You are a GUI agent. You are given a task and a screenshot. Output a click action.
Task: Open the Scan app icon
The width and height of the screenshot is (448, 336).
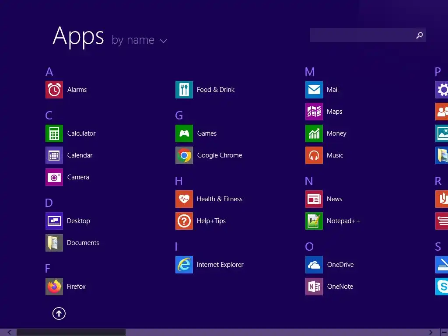coord(442,265)
